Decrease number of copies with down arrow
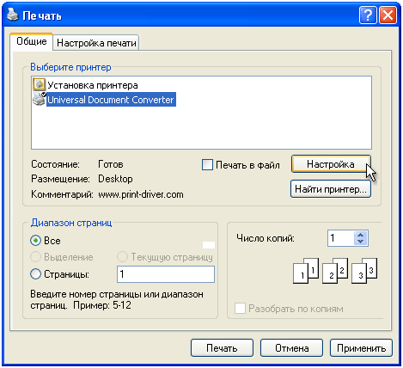403x368 pixels. (x=361, y=242)
